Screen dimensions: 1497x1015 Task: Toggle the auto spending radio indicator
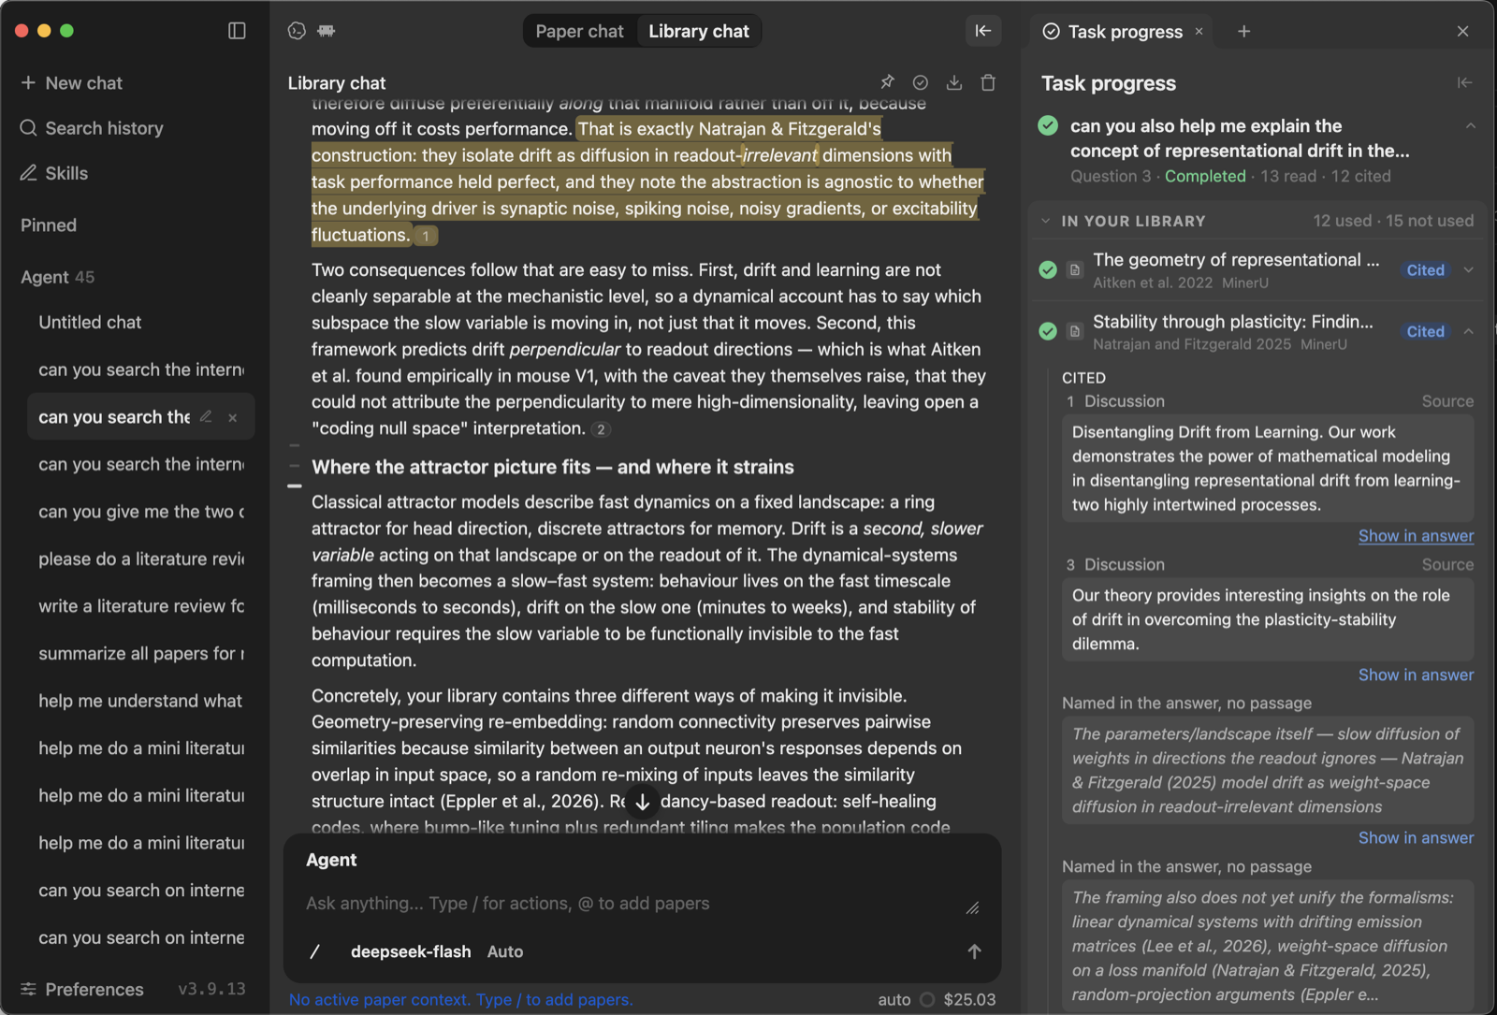click(927, 999)
